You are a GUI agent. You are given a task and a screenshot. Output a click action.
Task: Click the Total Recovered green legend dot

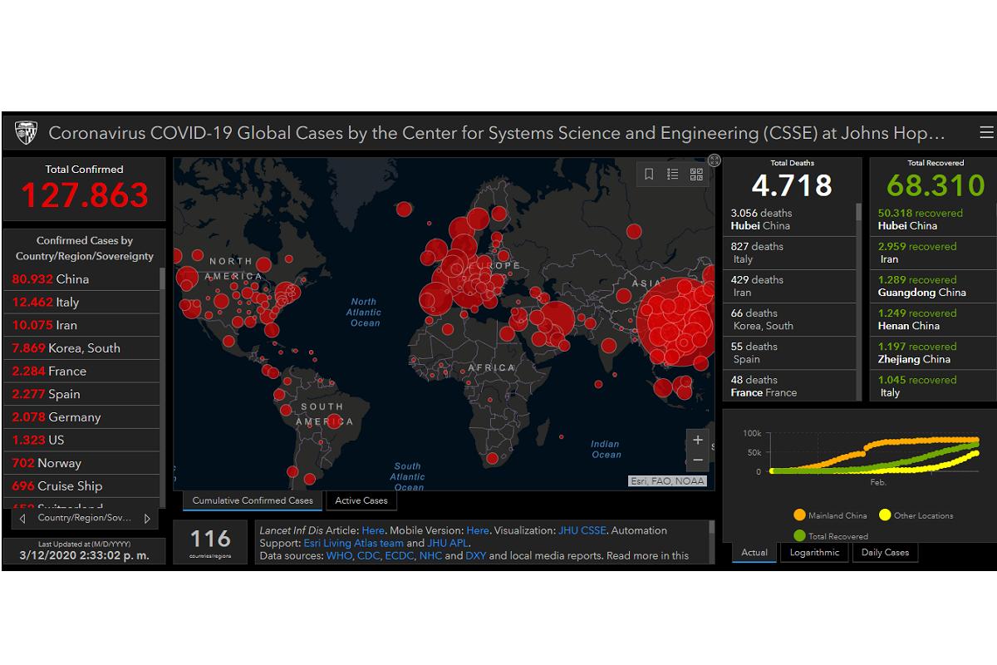[799, 536]
